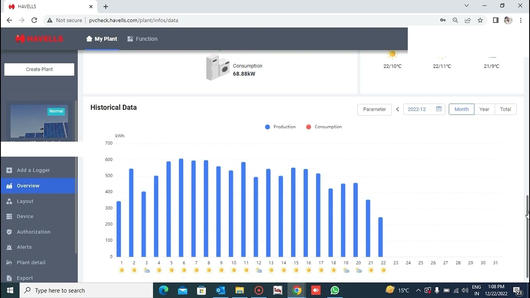The width and height of the screenshot is (530, 298).
Task: Open Chrome menu with three dots
Action: pyautogui.click(x=521, y=20)
